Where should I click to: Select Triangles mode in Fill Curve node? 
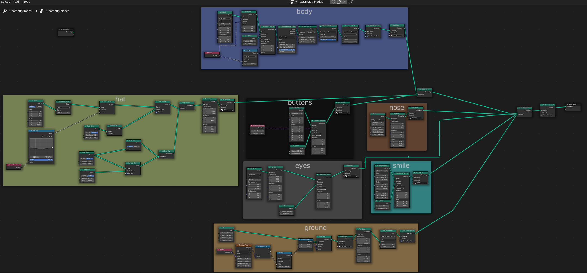[x=130, y=146]
